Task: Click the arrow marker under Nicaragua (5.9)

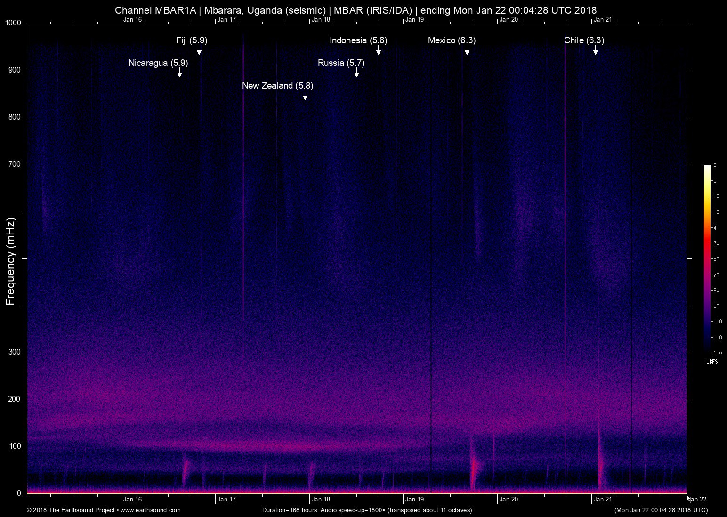Action: pyautogui.click(x=179, y=73)
